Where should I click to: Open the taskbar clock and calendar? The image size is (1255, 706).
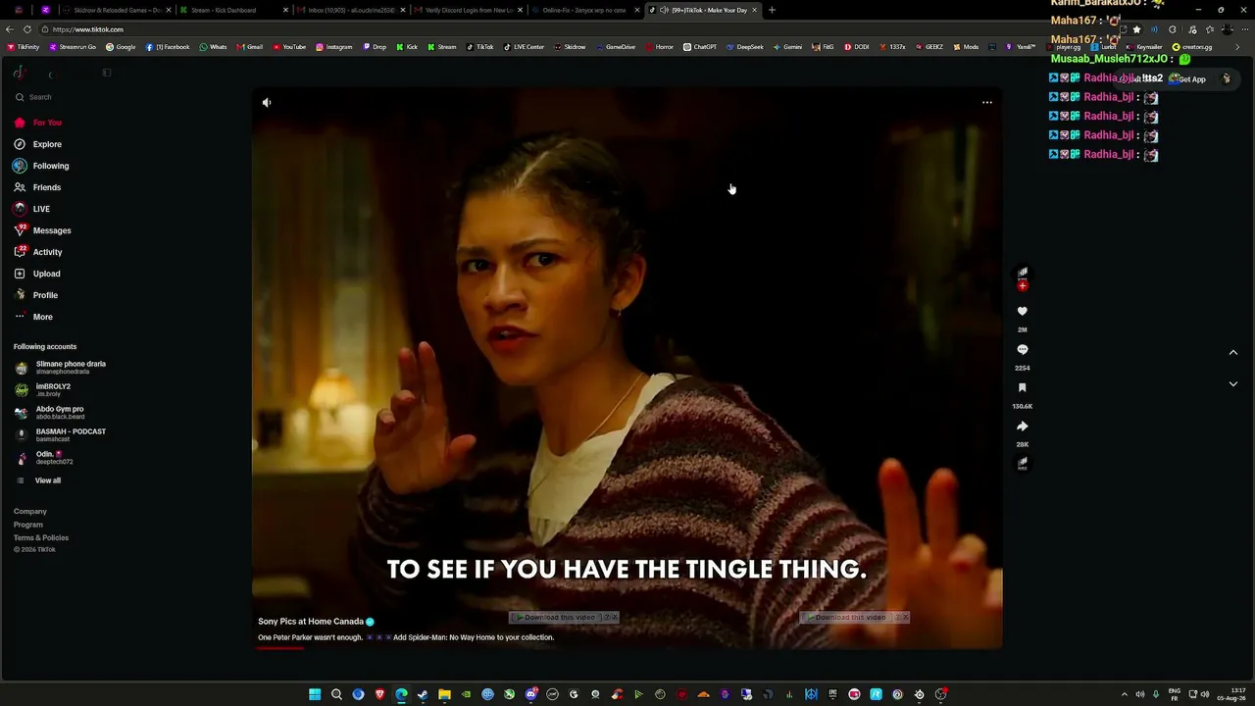pyautogui.click(x=1232, y=694)
